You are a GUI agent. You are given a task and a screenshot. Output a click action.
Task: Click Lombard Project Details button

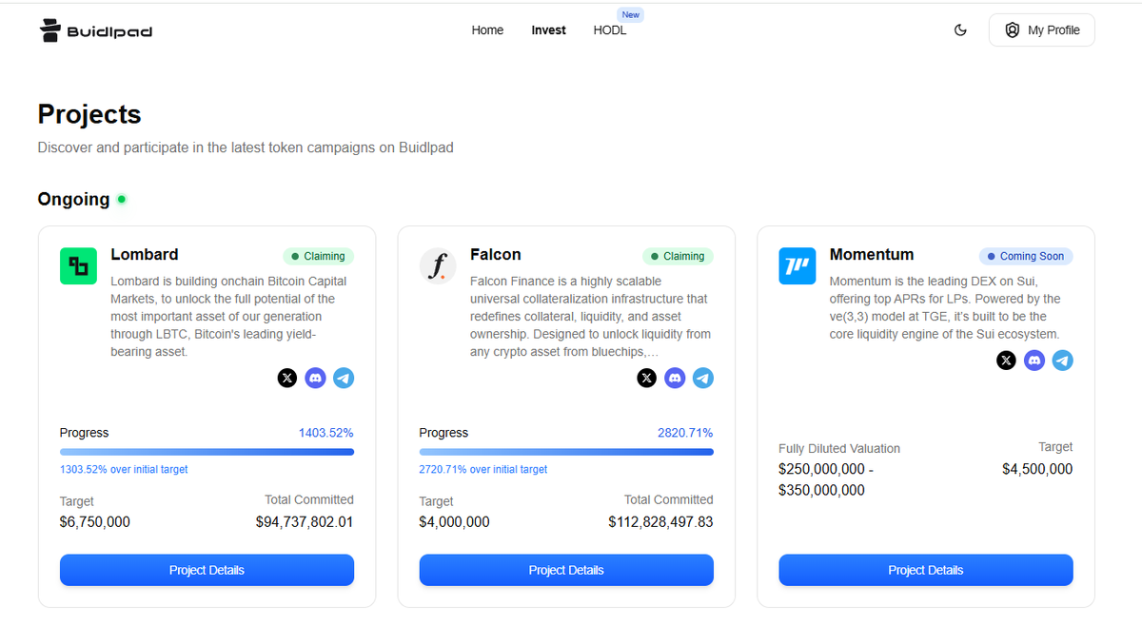[x=207, y=570]
